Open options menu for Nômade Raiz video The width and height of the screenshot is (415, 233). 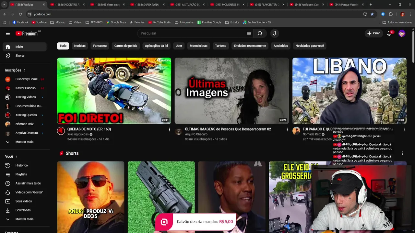tap(405, 129)
